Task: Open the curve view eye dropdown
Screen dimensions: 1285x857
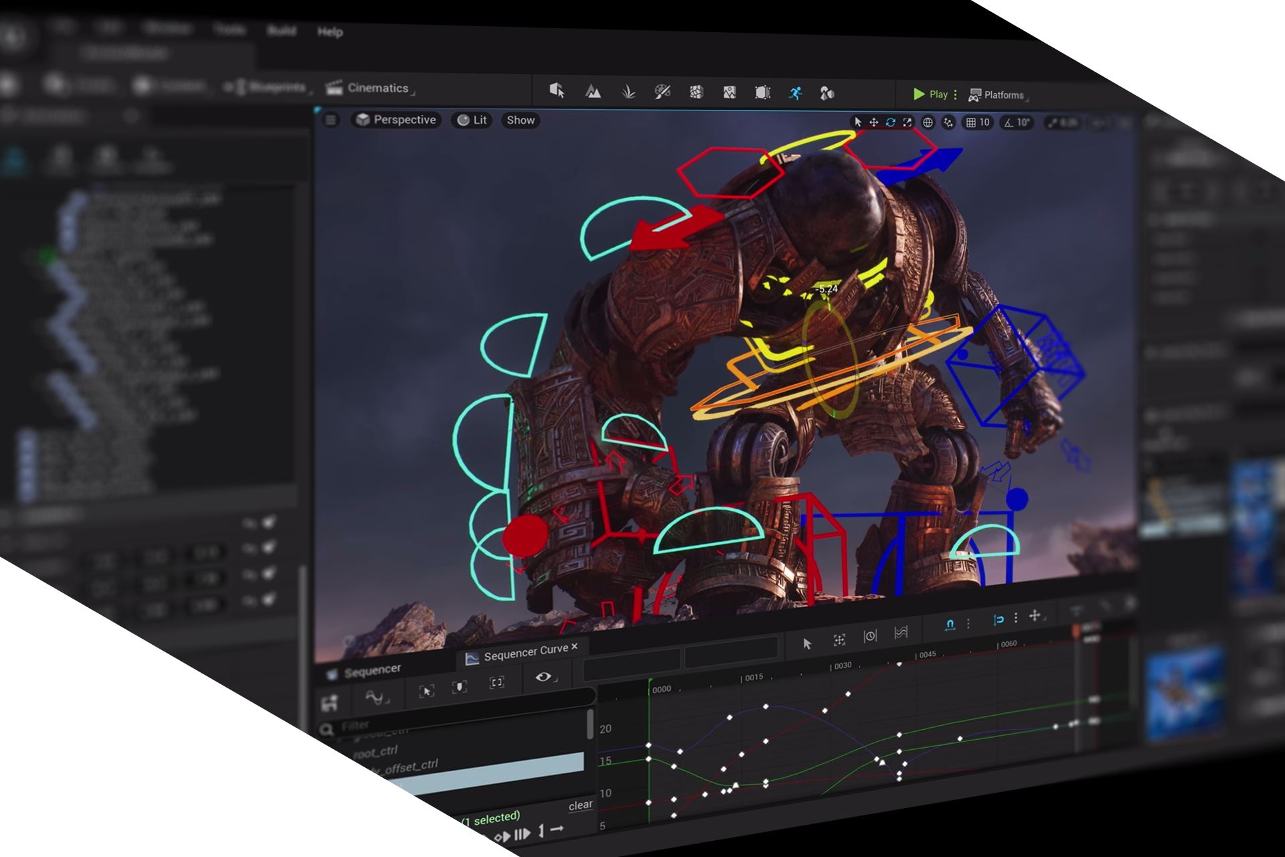Action: (x=545, y=677)
